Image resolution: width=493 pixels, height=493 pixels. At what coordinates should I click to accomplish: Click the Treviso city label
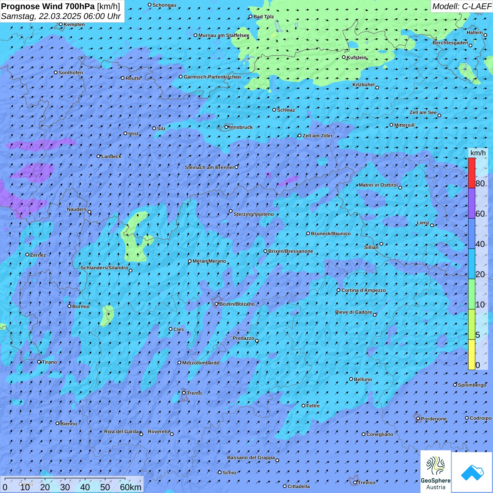(x=367, y=482)
